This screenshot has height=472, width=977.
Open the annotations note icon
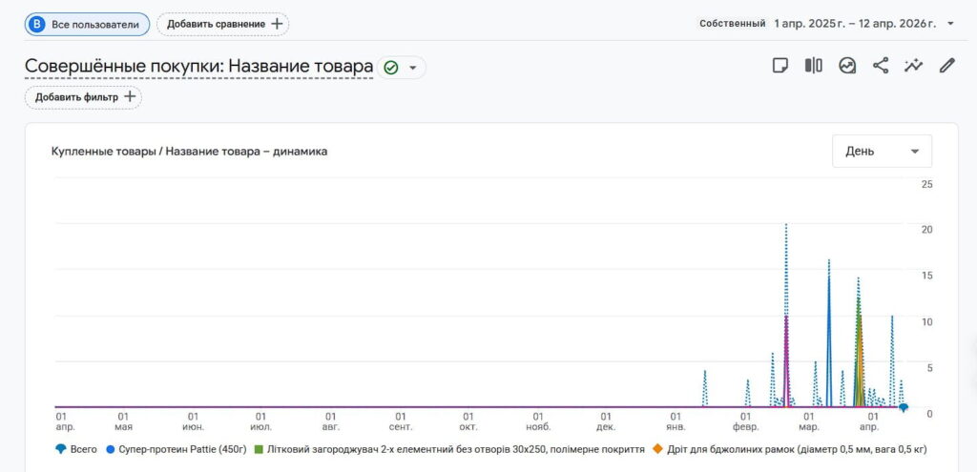click(780, 66)
